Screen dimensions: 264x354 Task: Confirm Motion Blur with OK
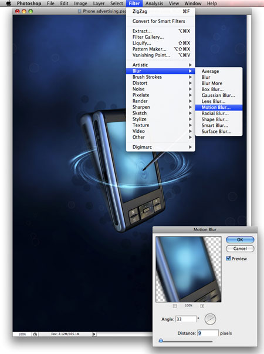240,240
